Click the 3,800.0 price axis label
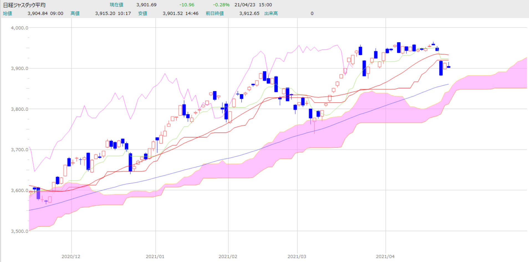The height and width of the screenshot is (262, 529). click(20, 109)
